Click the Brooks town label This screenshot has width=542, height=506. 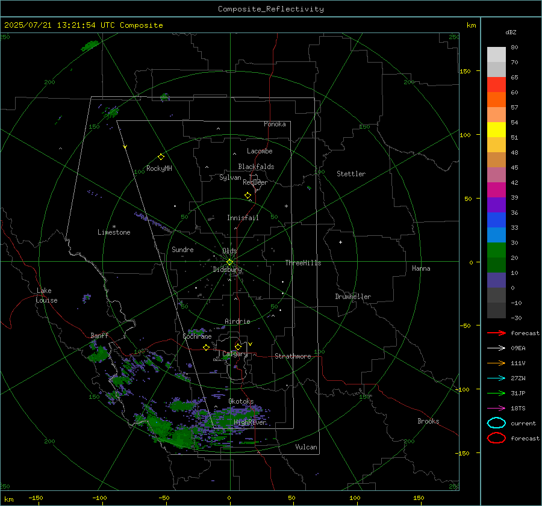click(x=428, y=421)
